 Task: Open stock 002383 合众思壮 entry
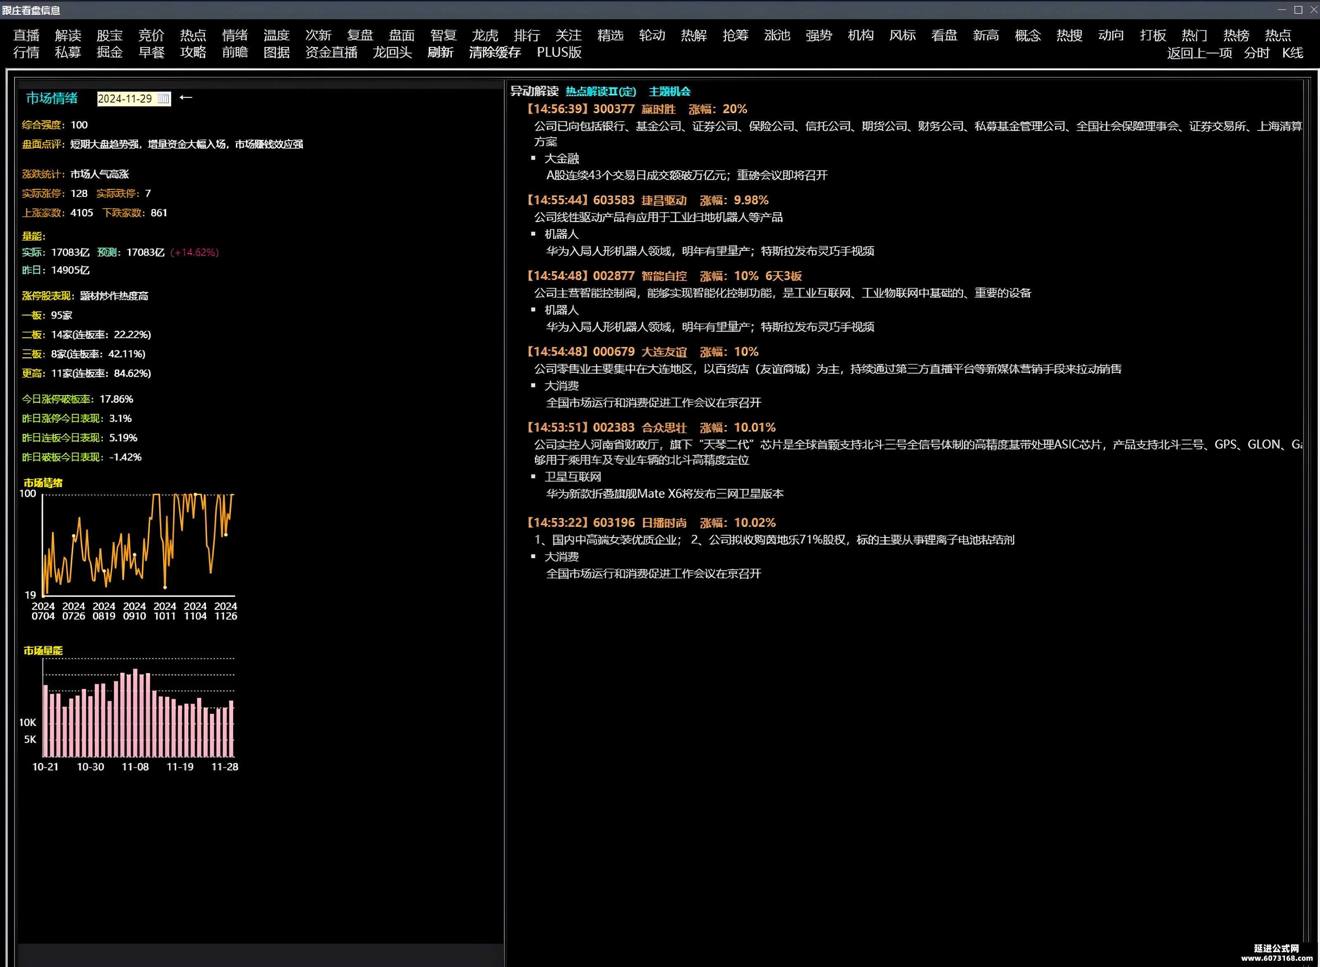(x=651, y=427)
